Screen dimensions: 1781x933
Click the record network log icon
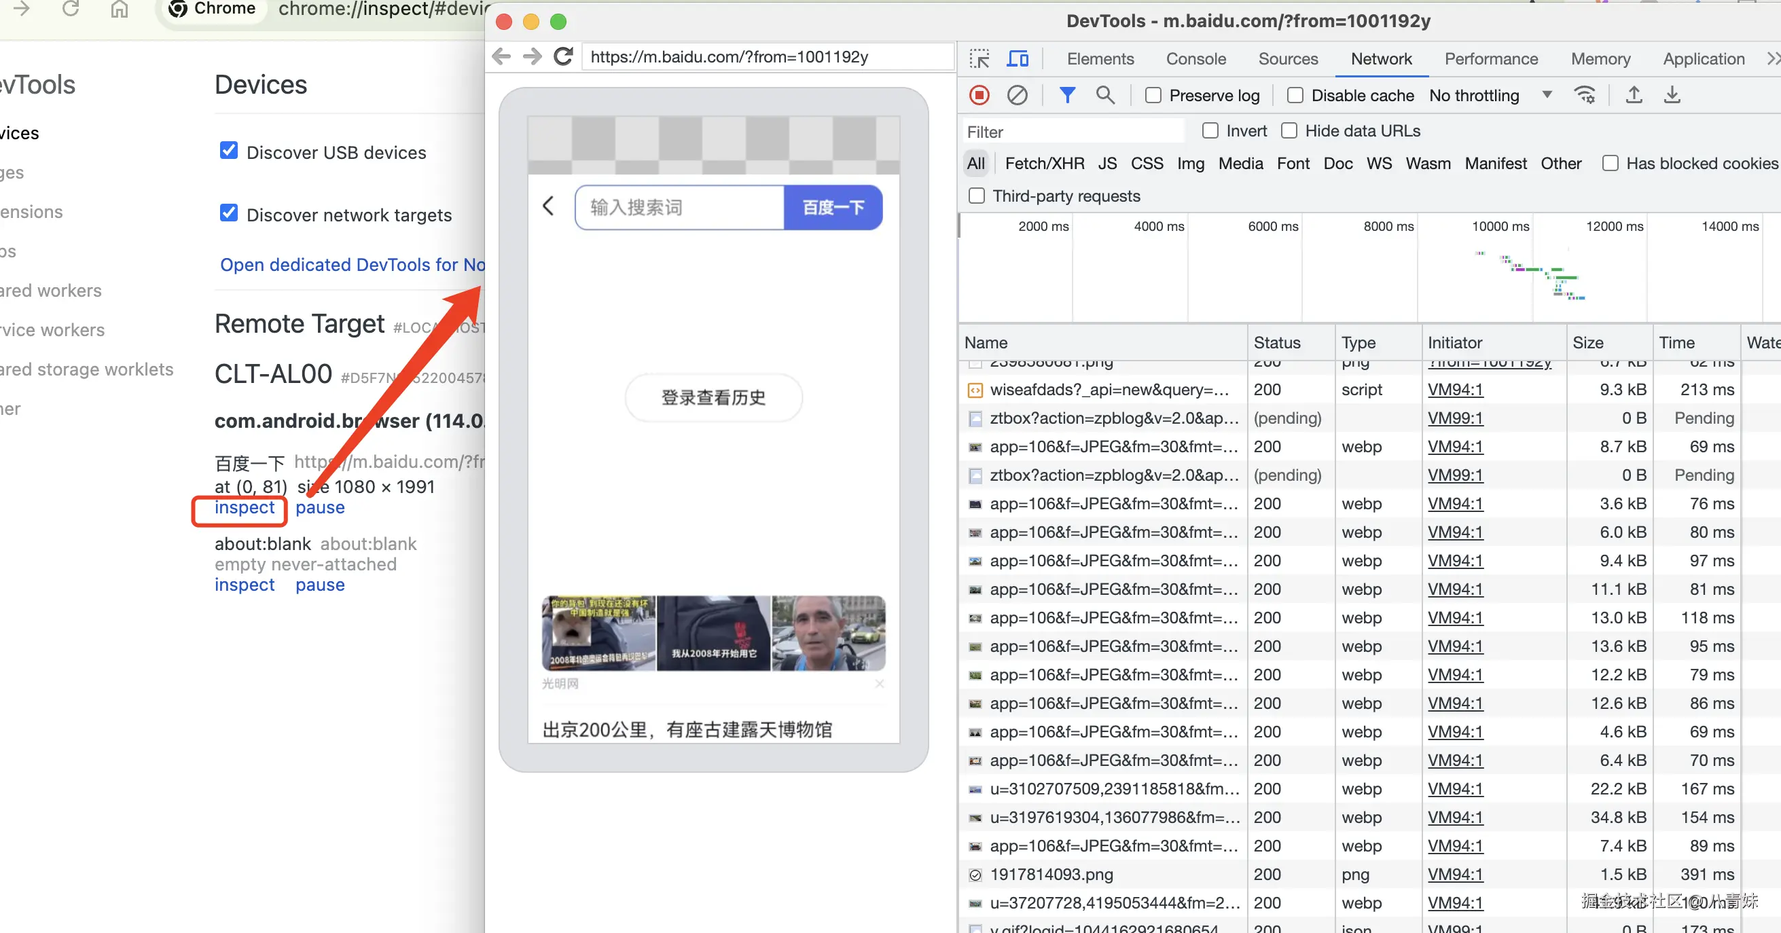[x=979, y=95]
